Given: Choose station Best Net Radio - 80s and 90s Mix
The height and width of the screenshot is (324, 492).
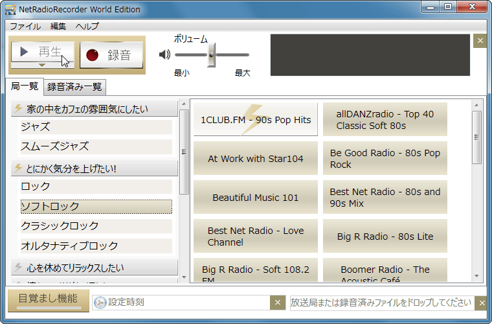Looking at the screenshot, I should [385, 197].
